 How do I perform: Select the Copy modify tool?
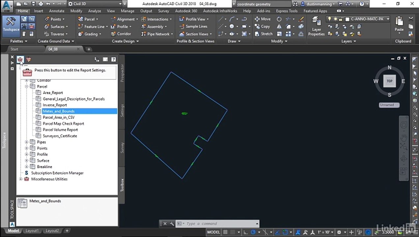pyautogui.click(x=263, y=26)
